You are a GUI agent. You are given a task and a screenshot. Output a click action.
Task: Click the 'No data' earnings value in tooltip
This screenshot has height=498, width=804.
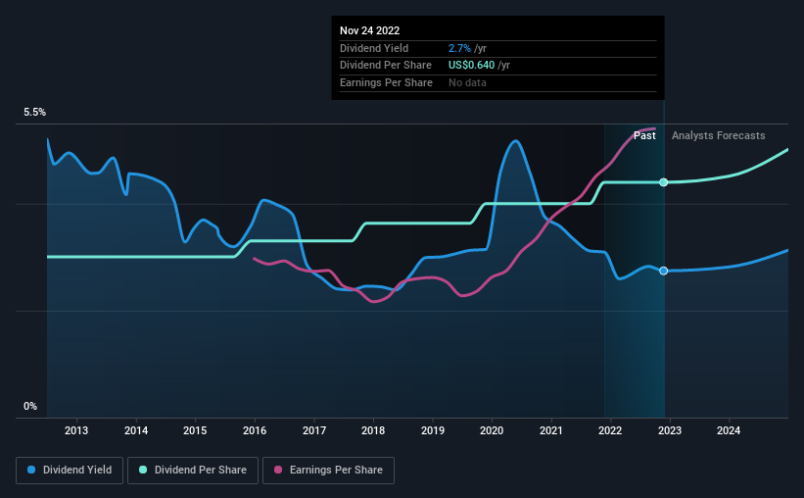[x=467, y=82]
